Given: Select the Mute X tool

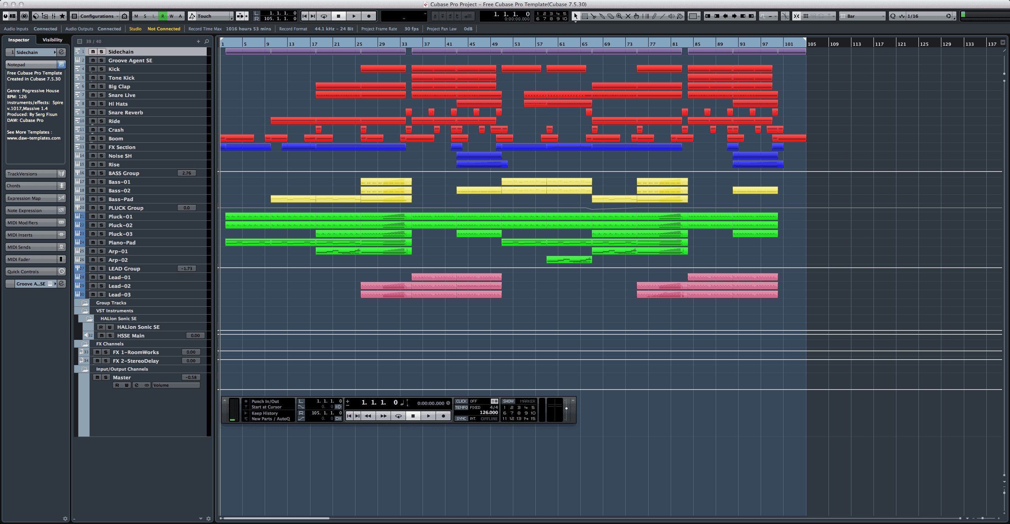Looking at the screenshot, I should pyautogui.click(x=628, y=16).
